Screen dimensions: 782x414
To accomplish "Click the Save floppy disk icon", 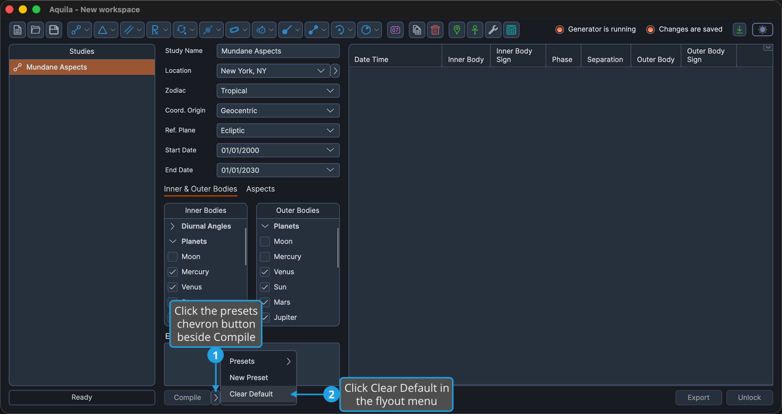I will coord(54,30).
